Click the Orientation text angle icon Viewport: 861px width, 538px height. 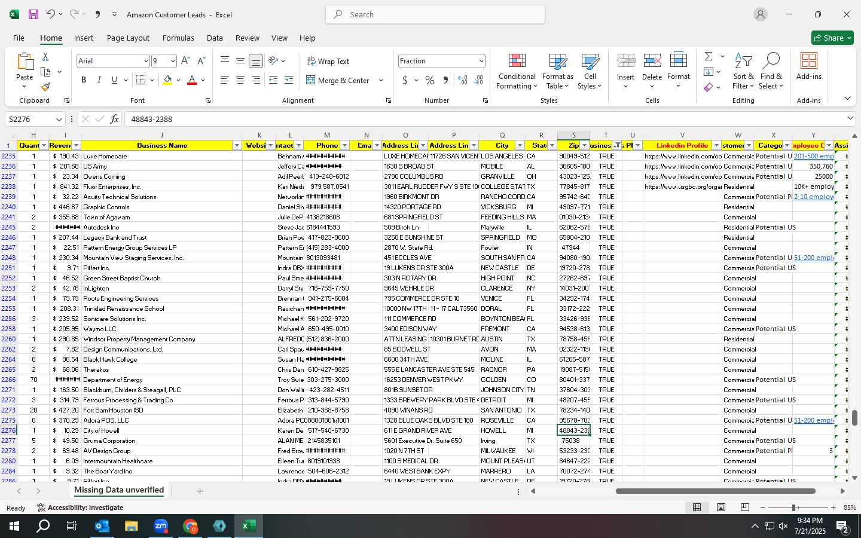pyautogui.click(x=273, y=61)
